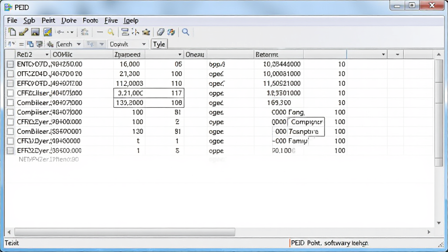Screen dimensions: 448x252
Task: Open the dropdown arrow after Itapeed column
Action: point(179,55)
